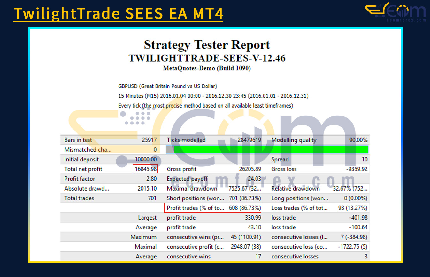The height and width of the screenshot is (277, 430).
Task: Click the Total net profit label
Action: 83,169
